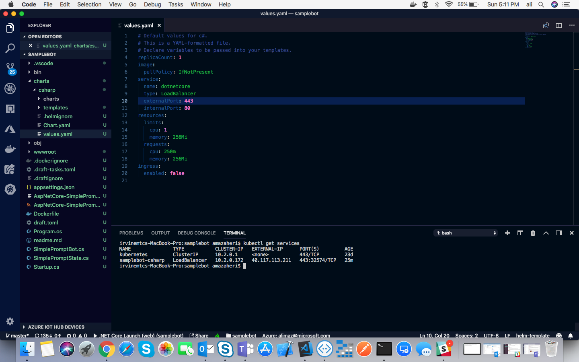Split the editor right
Image resolution: width=579 pixels, height=362 pixels.
point(559,25)
